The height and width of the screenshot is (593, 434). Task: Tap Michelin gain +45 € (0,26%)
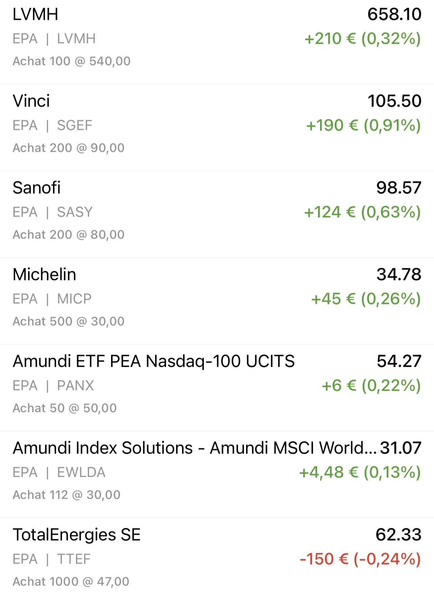point(366,299)
